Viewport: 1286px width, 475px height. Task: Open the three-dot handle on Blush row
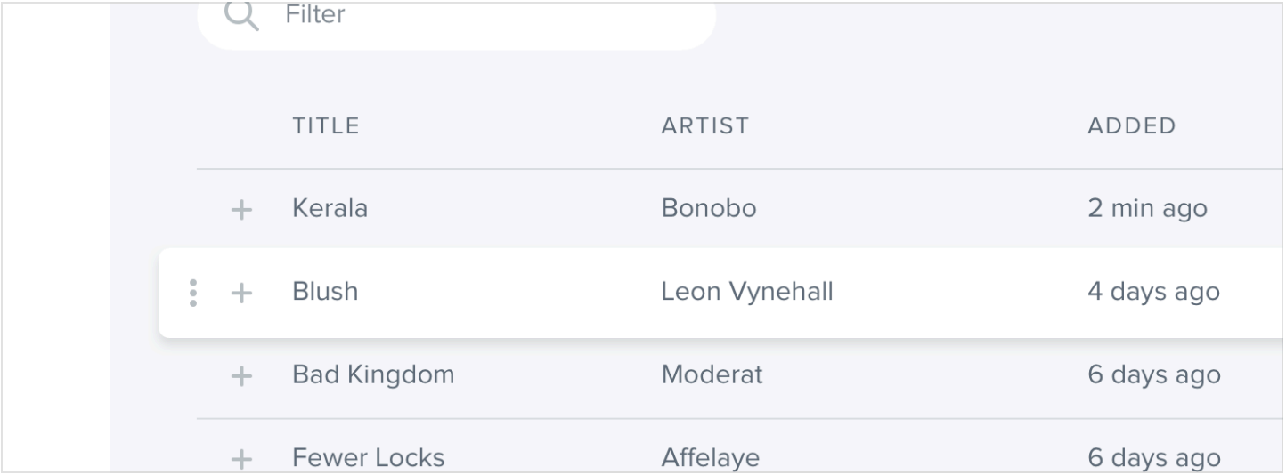click(193, 293)
